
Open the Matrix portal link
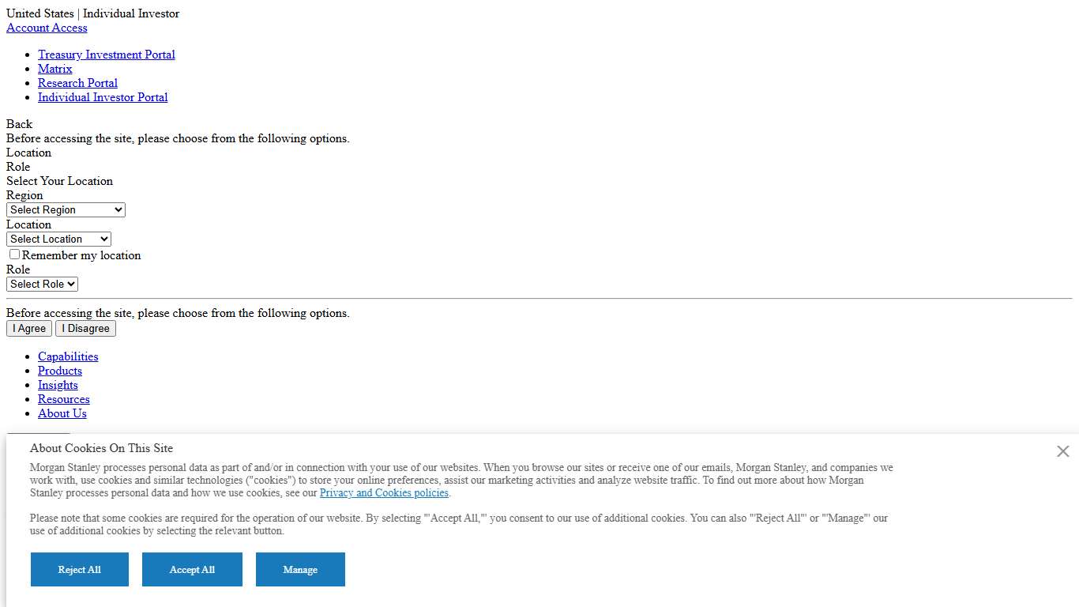[x=55, y=69]
